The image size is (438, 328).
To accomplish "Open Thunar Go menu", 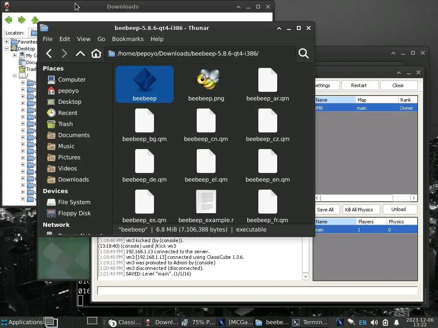I will pyautogui.click(x=101, y=39).
